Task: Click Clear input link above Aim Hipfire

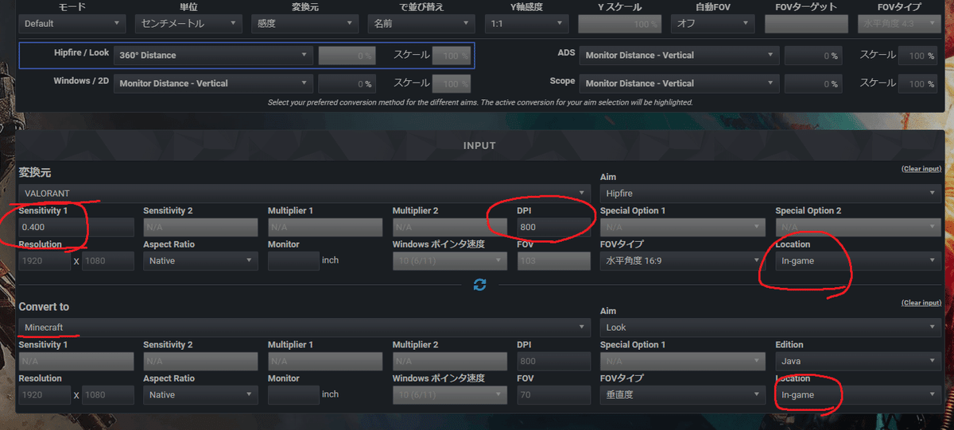Action: point(921,169)
